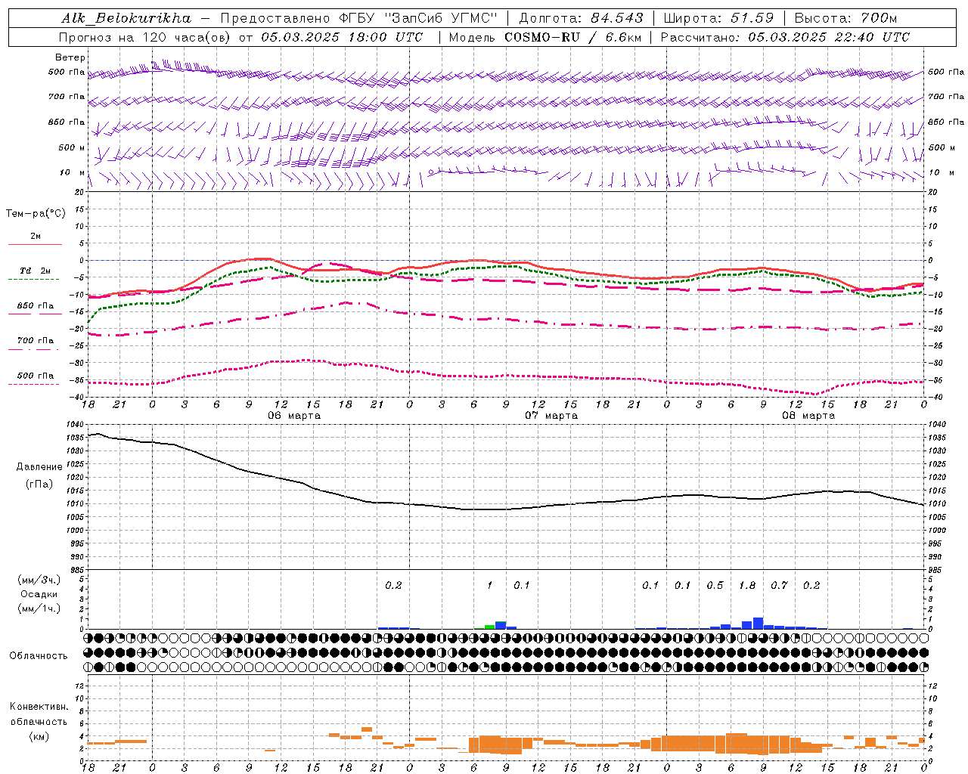Click the Тем-ра(°C) temperature panel label
Screen dimensions: 968x774
click(x=36, y=214)
